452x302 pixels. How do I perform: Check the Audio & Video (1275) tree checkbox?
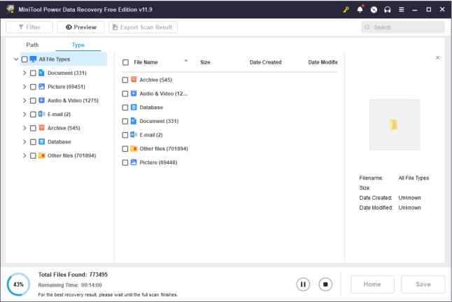point(33,101)
